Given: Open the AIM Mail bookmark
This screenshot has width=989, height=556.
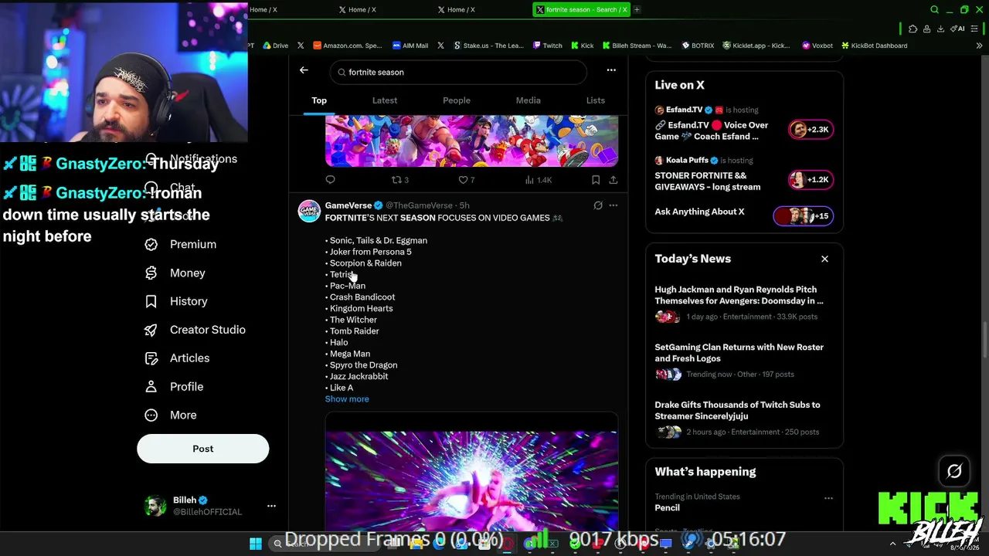Looking at the screenshot, I should 410,46.
